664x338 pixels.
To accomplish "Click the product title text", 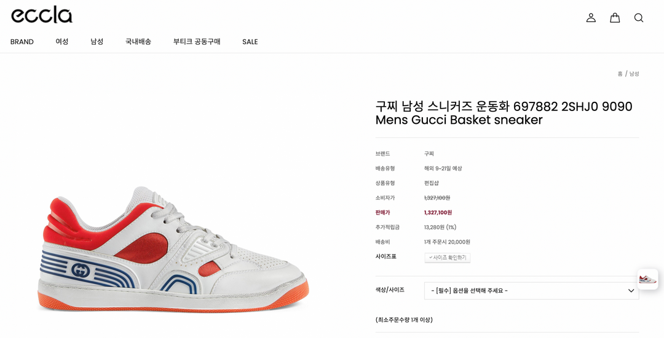I will [x=504, y=113].
